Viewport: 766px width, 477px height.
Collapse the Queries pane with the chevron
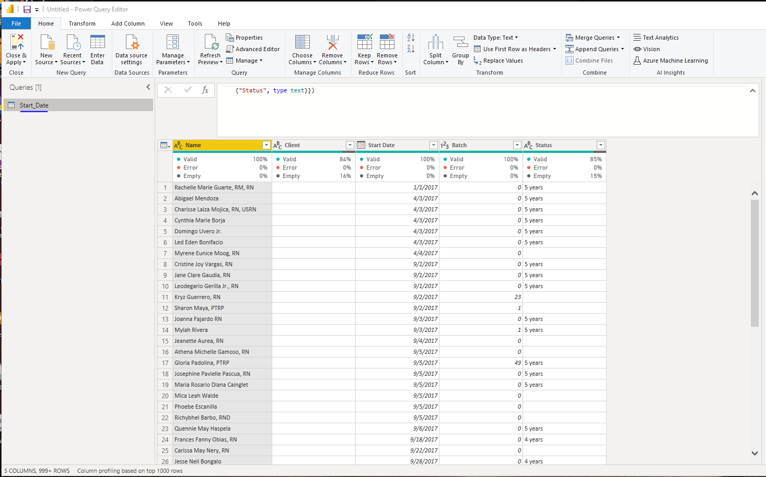[148, 87]
